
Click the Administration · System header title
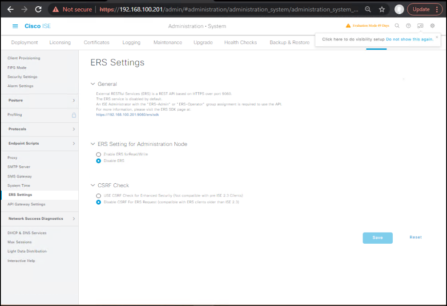[197, 26]
